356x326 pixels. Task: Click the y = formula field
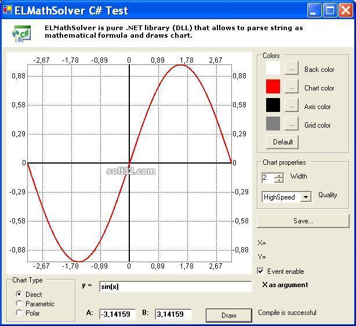pos(175,287)
